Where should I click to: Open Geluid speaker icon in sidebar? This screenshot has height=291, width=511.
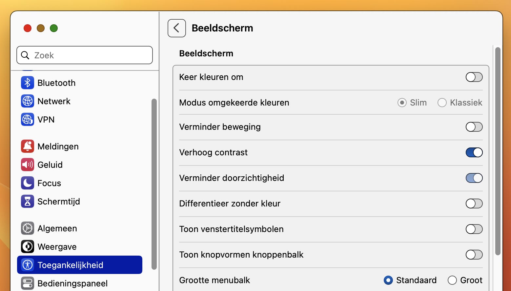point(28,165)
